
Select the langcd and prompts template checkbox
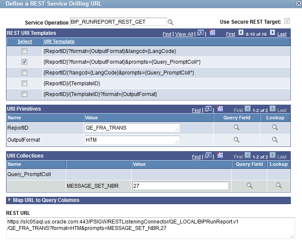[x=24, y=73]
